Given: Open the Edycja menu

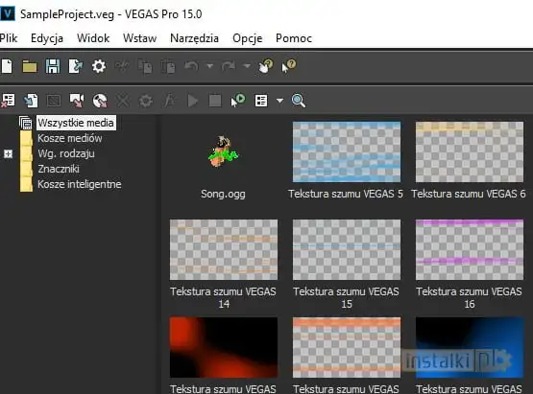Looking at the screenshot, I should [x=47, y=38].
